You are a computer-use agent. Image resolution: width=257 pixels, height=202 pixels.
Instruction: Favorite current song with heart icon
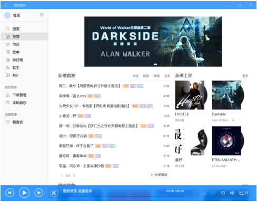[x=195, y=193]
